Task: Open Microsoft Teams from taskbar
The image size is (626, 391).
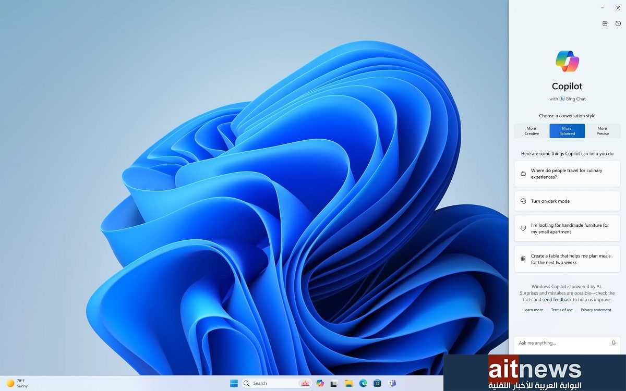Action: click(391, 383)
